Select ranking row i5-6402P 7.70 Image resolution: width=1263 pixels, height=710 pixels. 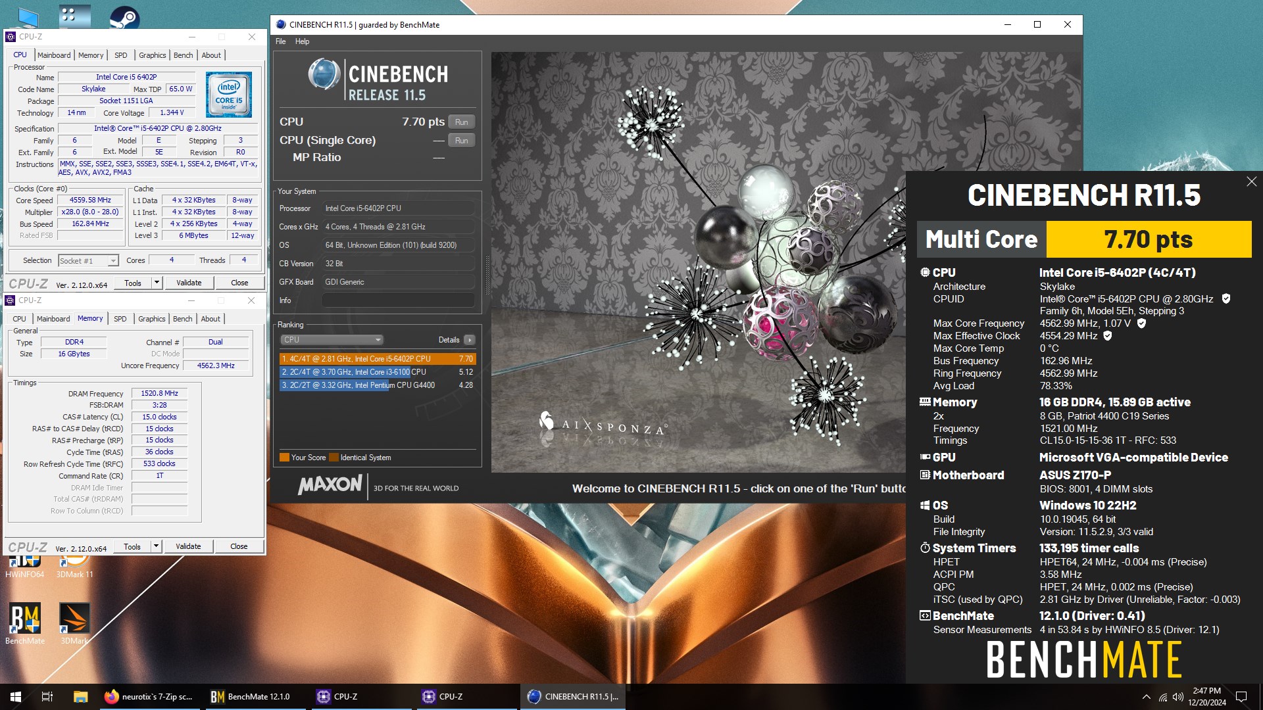[378, 359]
